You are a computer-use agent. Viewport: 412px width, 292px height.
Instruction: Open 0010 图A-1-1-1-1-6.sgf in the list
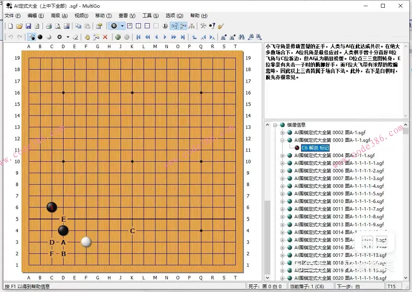pos(339,201)
